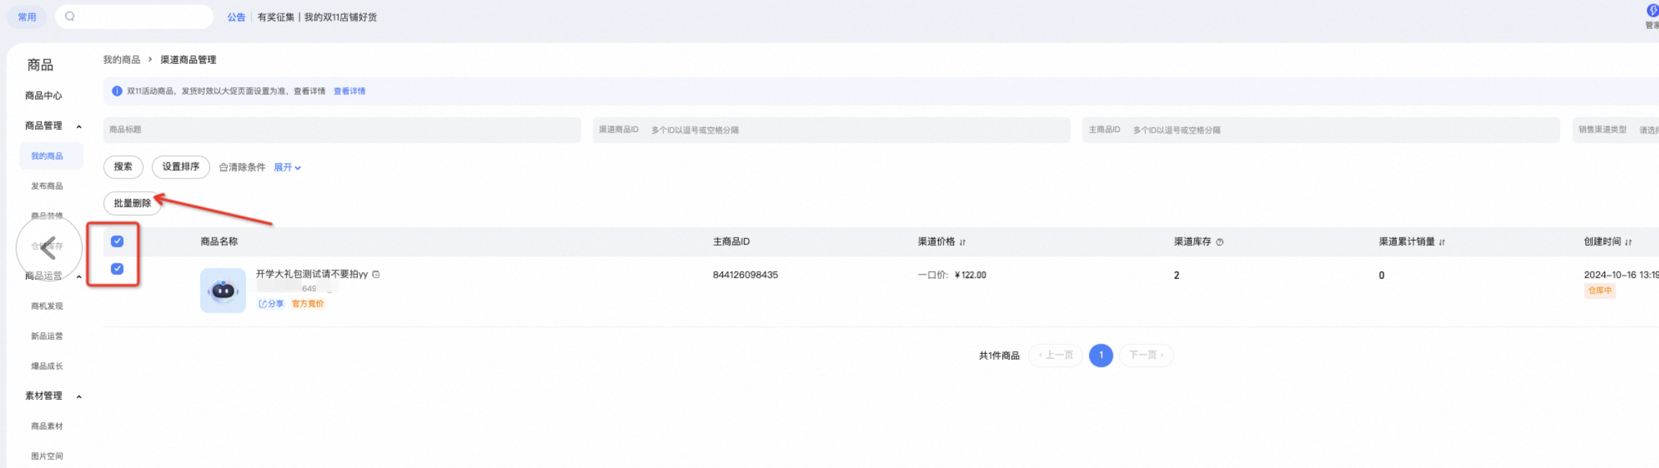Click the search magnifier icon in top bar

click(x=70, y=16)
